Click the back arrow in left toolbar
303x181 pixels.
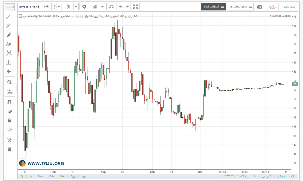pyautogui.click(x=9, y=71)
